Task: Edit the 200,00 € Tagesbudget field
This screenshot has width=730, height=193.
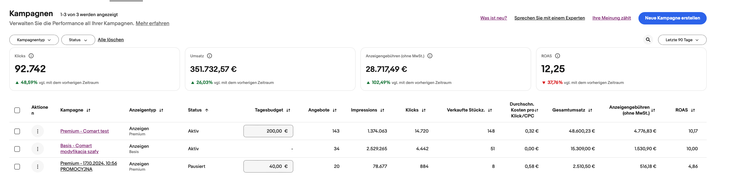Action: pyautogui.click(x=268, y=131)
